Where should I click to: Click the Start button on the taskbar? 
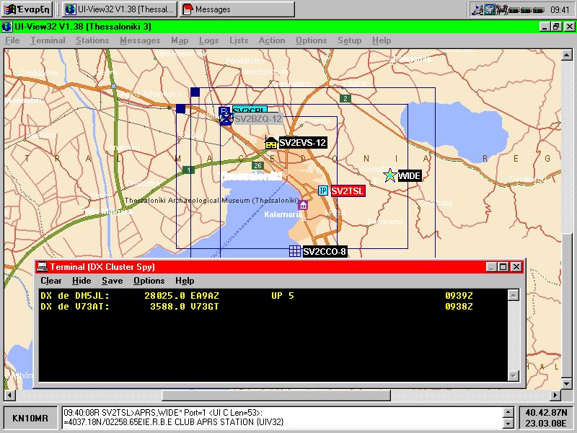[x=27, y=9]
